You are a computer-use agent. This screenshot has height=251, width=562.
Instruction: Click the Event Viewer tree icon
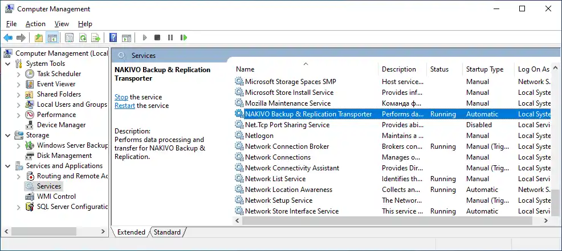click(30, 84)
